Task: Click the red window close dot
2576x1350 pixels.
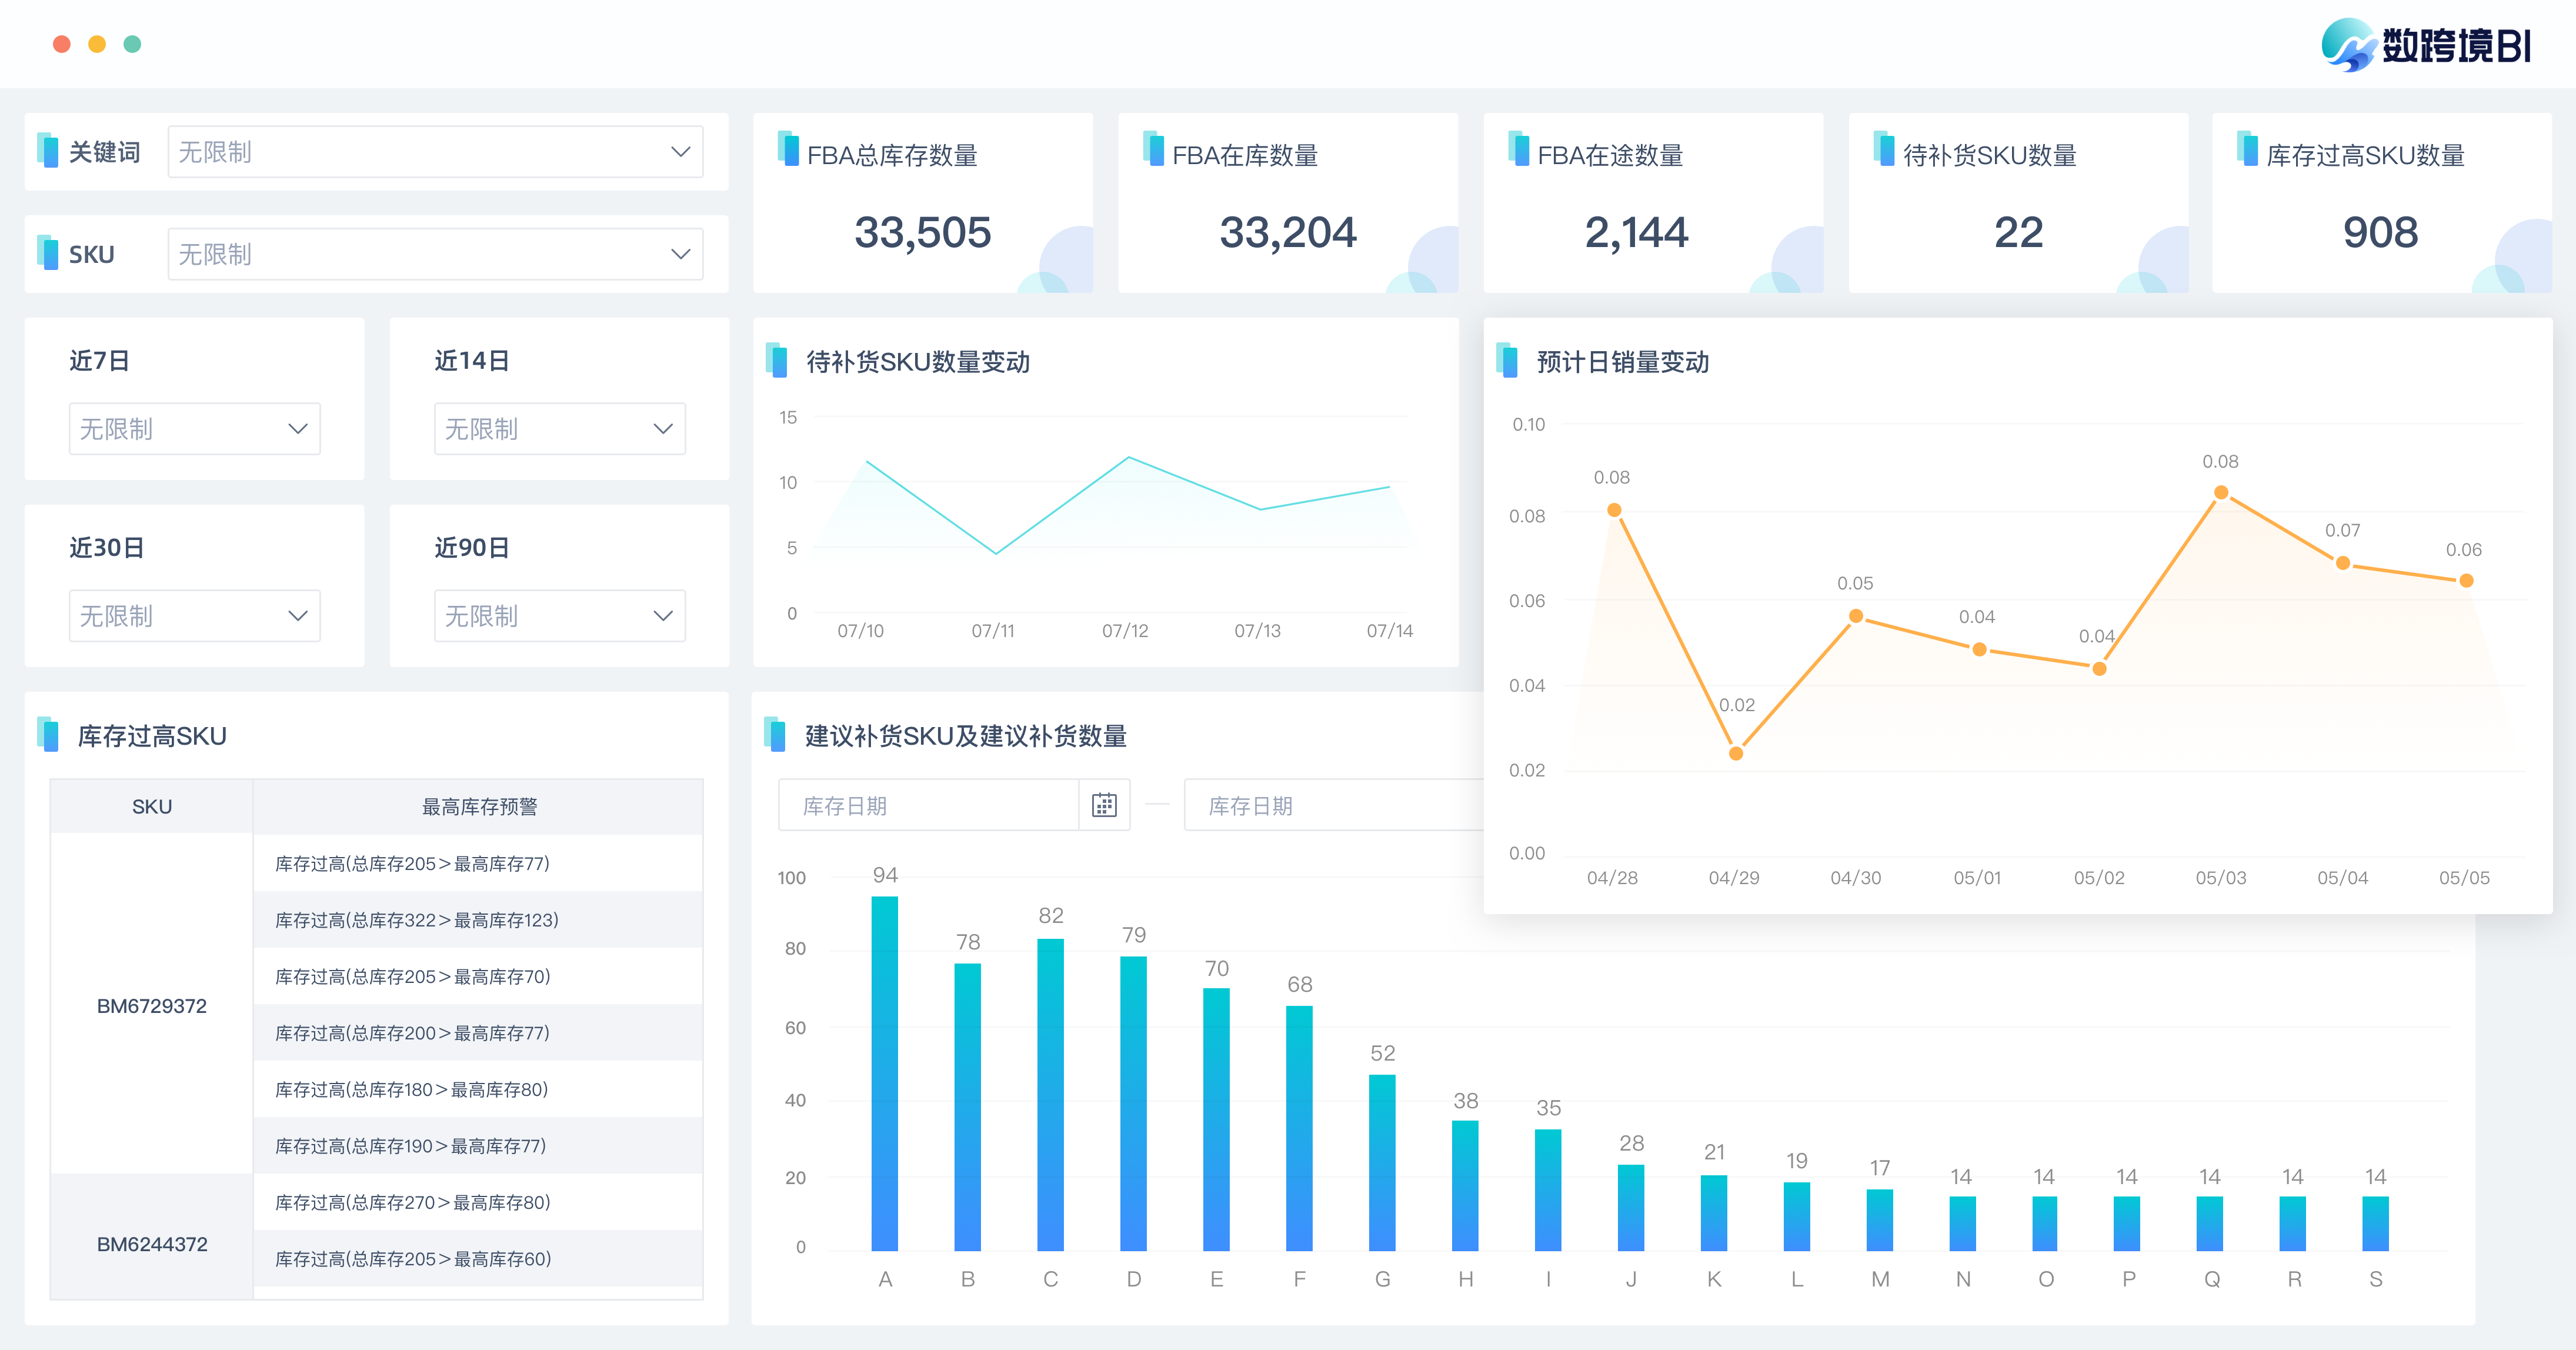Action: click(x=62, y=44)
